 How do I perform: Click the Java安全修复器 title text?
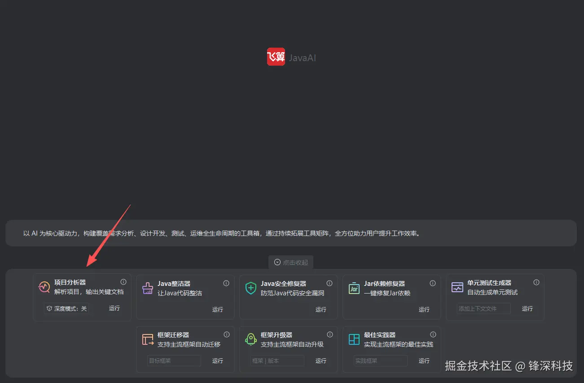click(284, 284)
